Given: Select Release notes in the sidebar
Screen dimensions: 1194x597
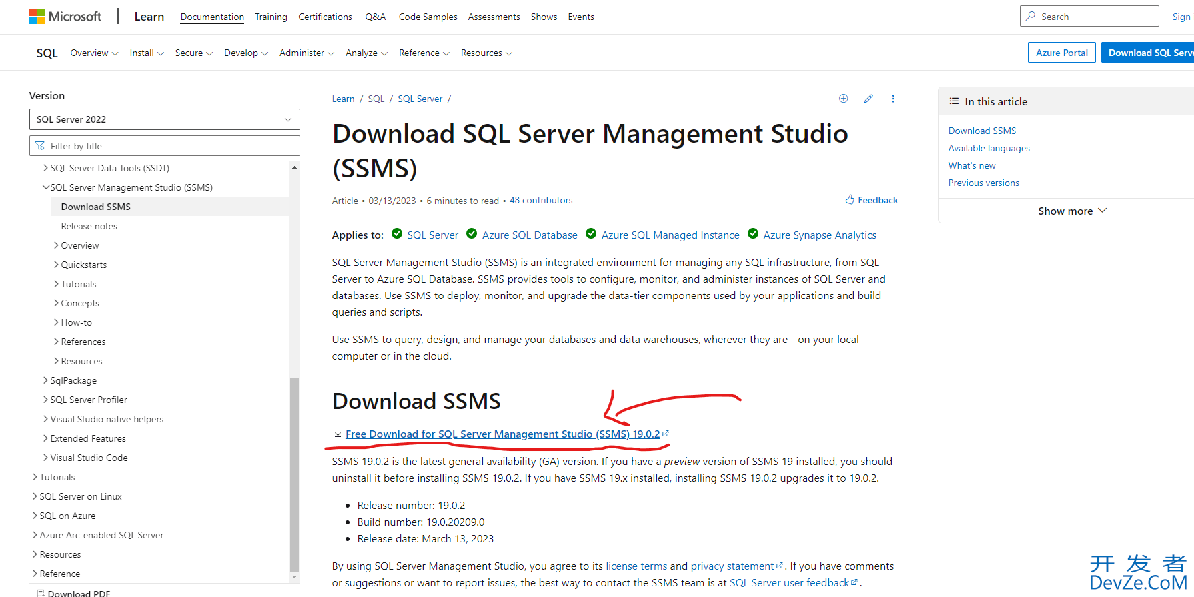Looking at the screenshot, I should [89, 226].
